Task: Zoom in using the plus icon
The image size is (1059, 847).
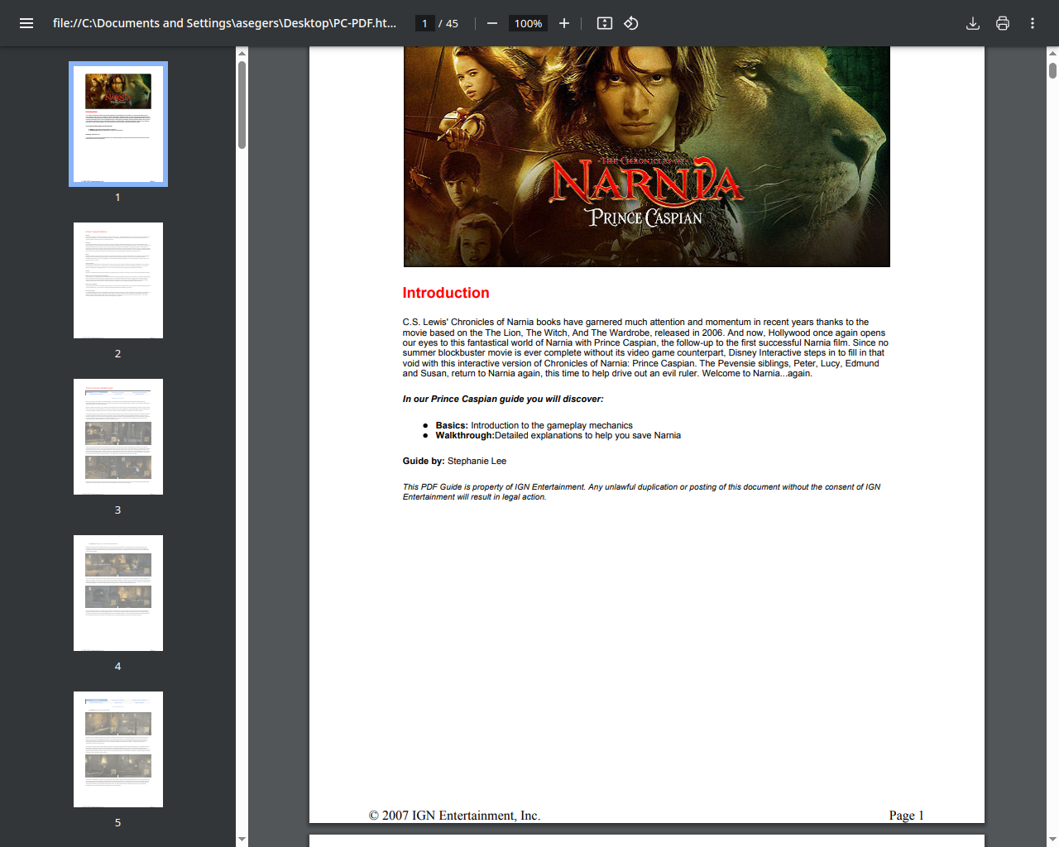Action: 564,23
